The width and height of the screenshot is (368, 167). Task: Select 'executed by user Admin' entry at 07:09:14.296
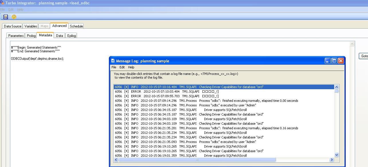click(x=224, y=105)
